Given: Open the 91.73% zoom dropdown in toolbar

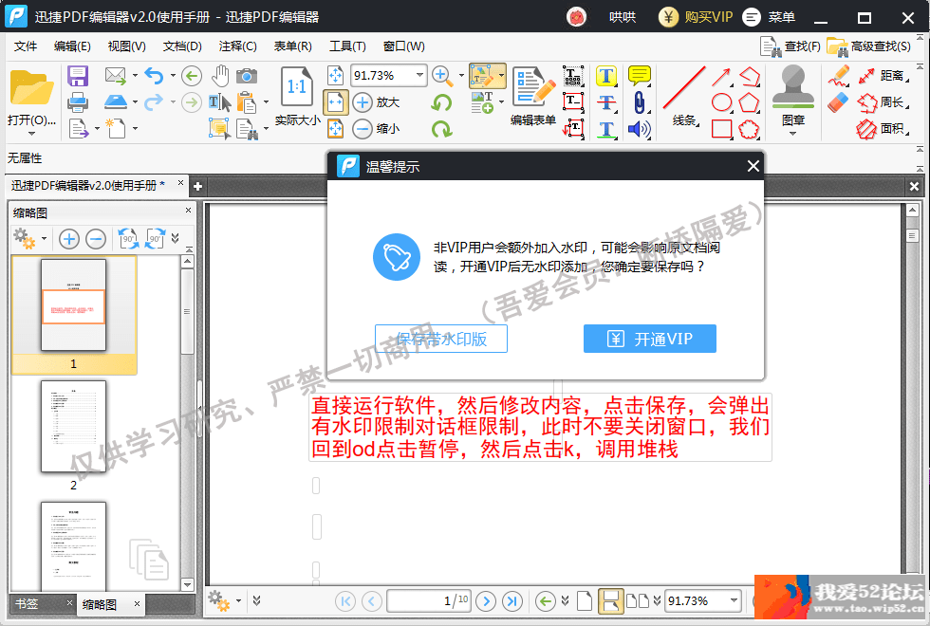Looking at the screenshot, I should 419,75.
